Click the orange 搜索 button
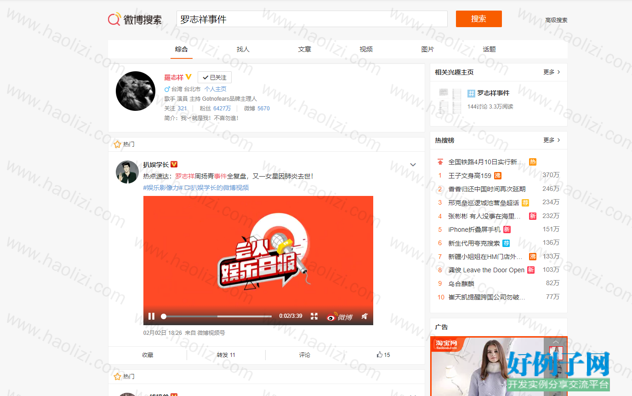 479,19
